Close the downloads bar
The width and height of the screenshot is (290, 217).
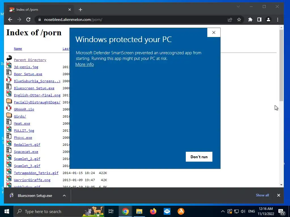tap(279, 195)
